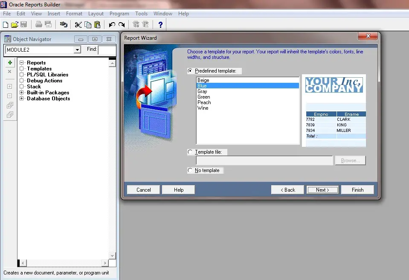The width and height of the screenshot is (409, 280).
Task: Click the Paste clipboard icon
Action: [x=97, y=24]
